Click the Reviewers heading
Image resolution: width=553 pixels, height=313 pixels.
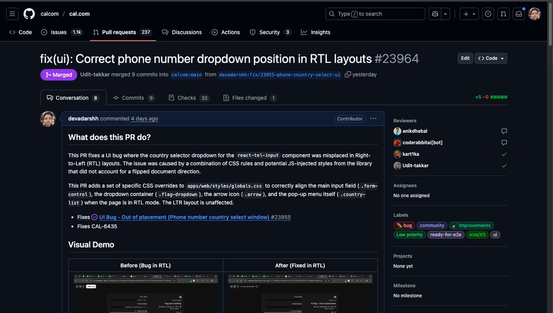click(405, 121)
